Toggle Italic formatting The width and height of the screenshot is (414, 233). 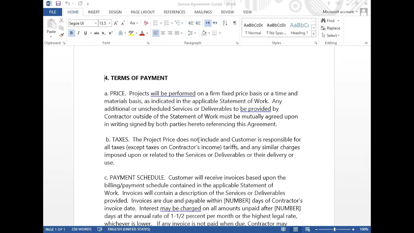[78, 33]
